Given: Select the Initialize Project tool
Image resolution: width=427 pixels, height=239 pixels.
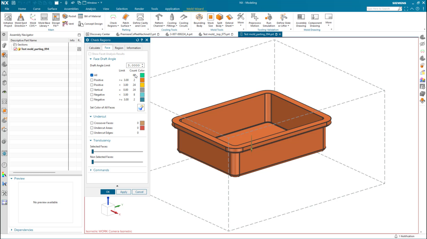Looking at the screenshot, I should (x=8, y=20).
